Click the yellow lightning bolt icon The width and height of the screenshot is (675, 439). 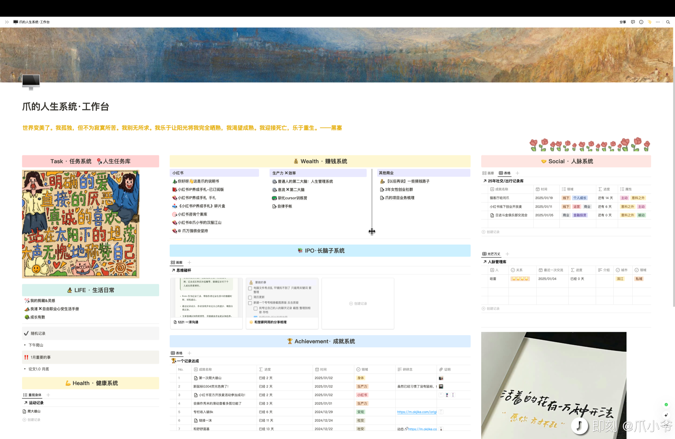pyautogui.click(x=650, y=22)
